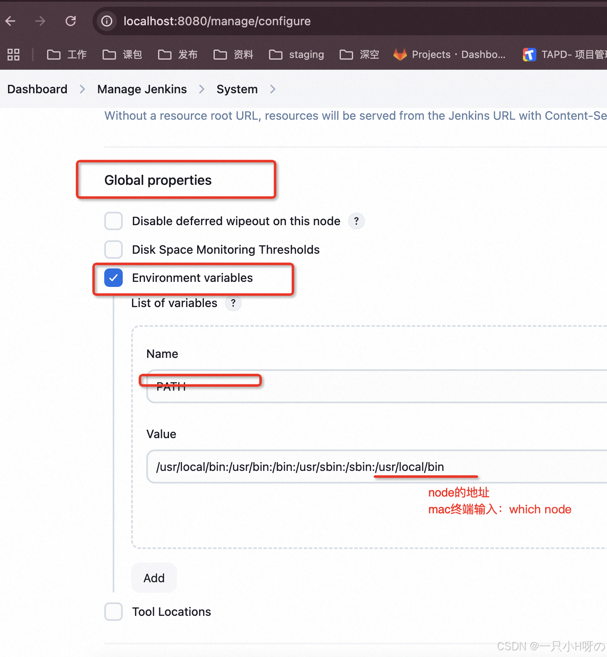Open the apps grid icon in bookmarks bar
The image size is (607, 657).
[x=13, y=55]
